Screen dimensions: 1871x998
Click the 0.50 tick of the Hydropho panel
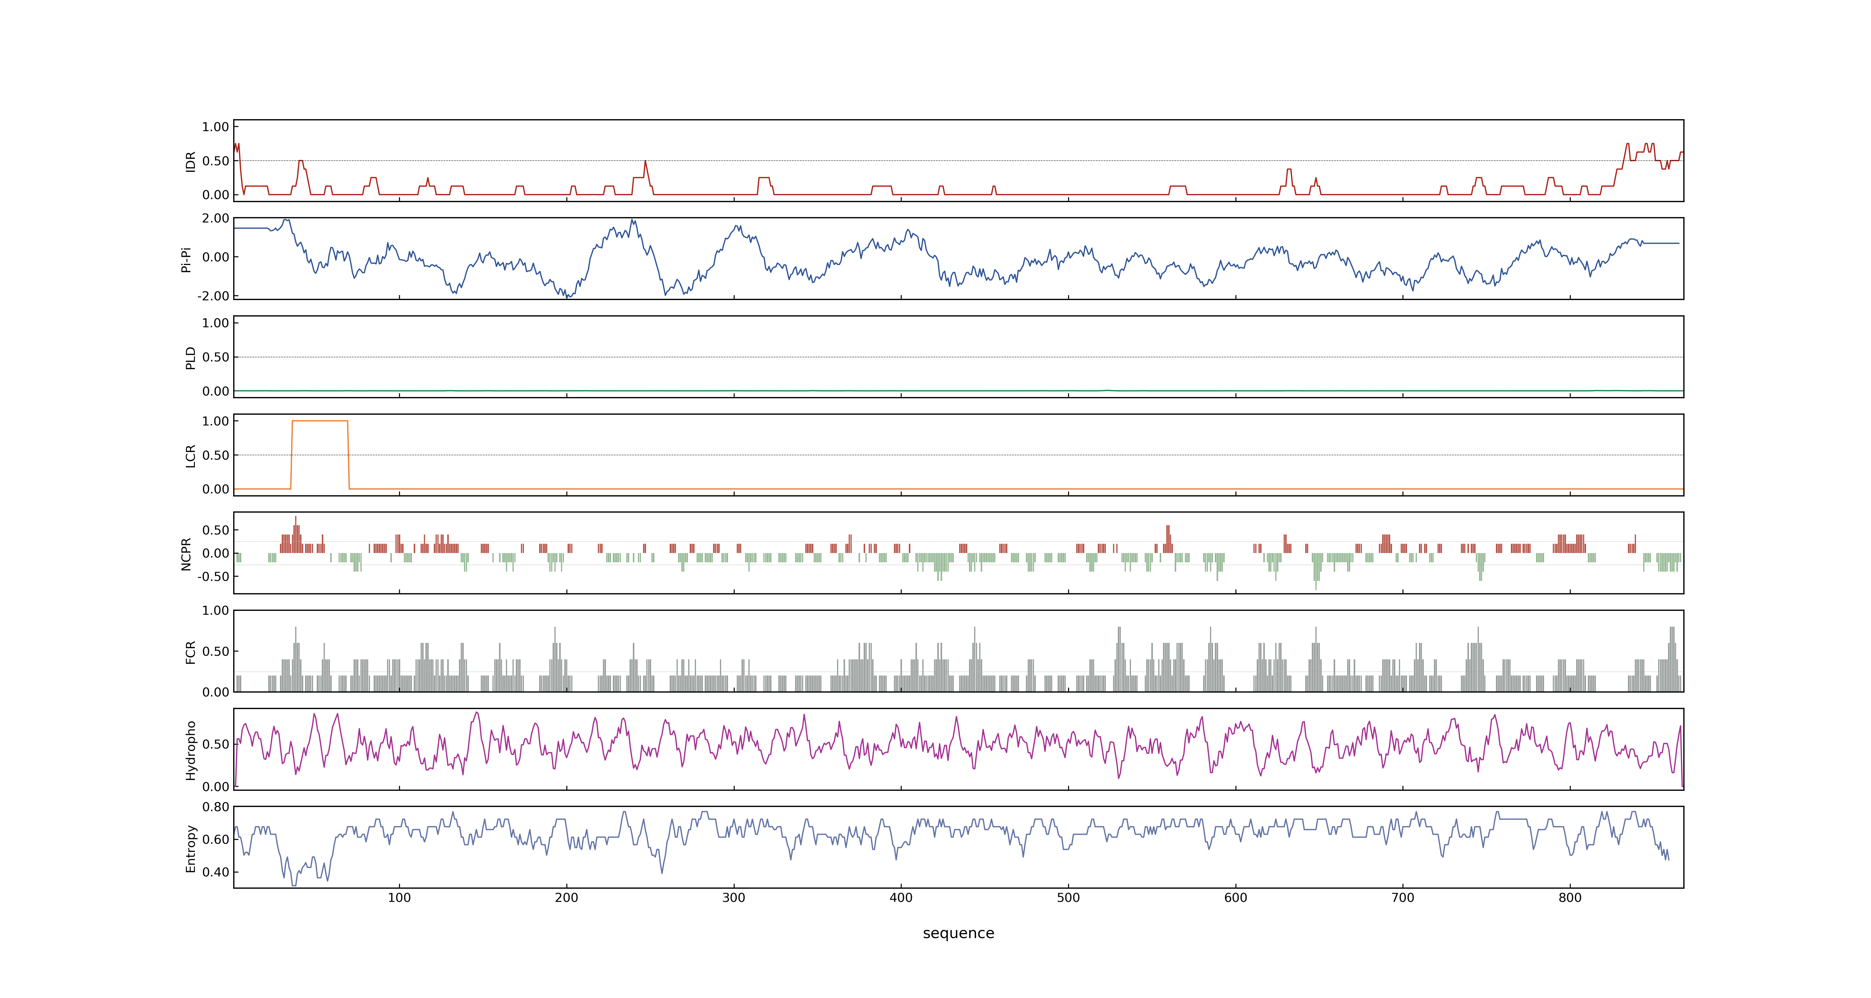(216, 744)
